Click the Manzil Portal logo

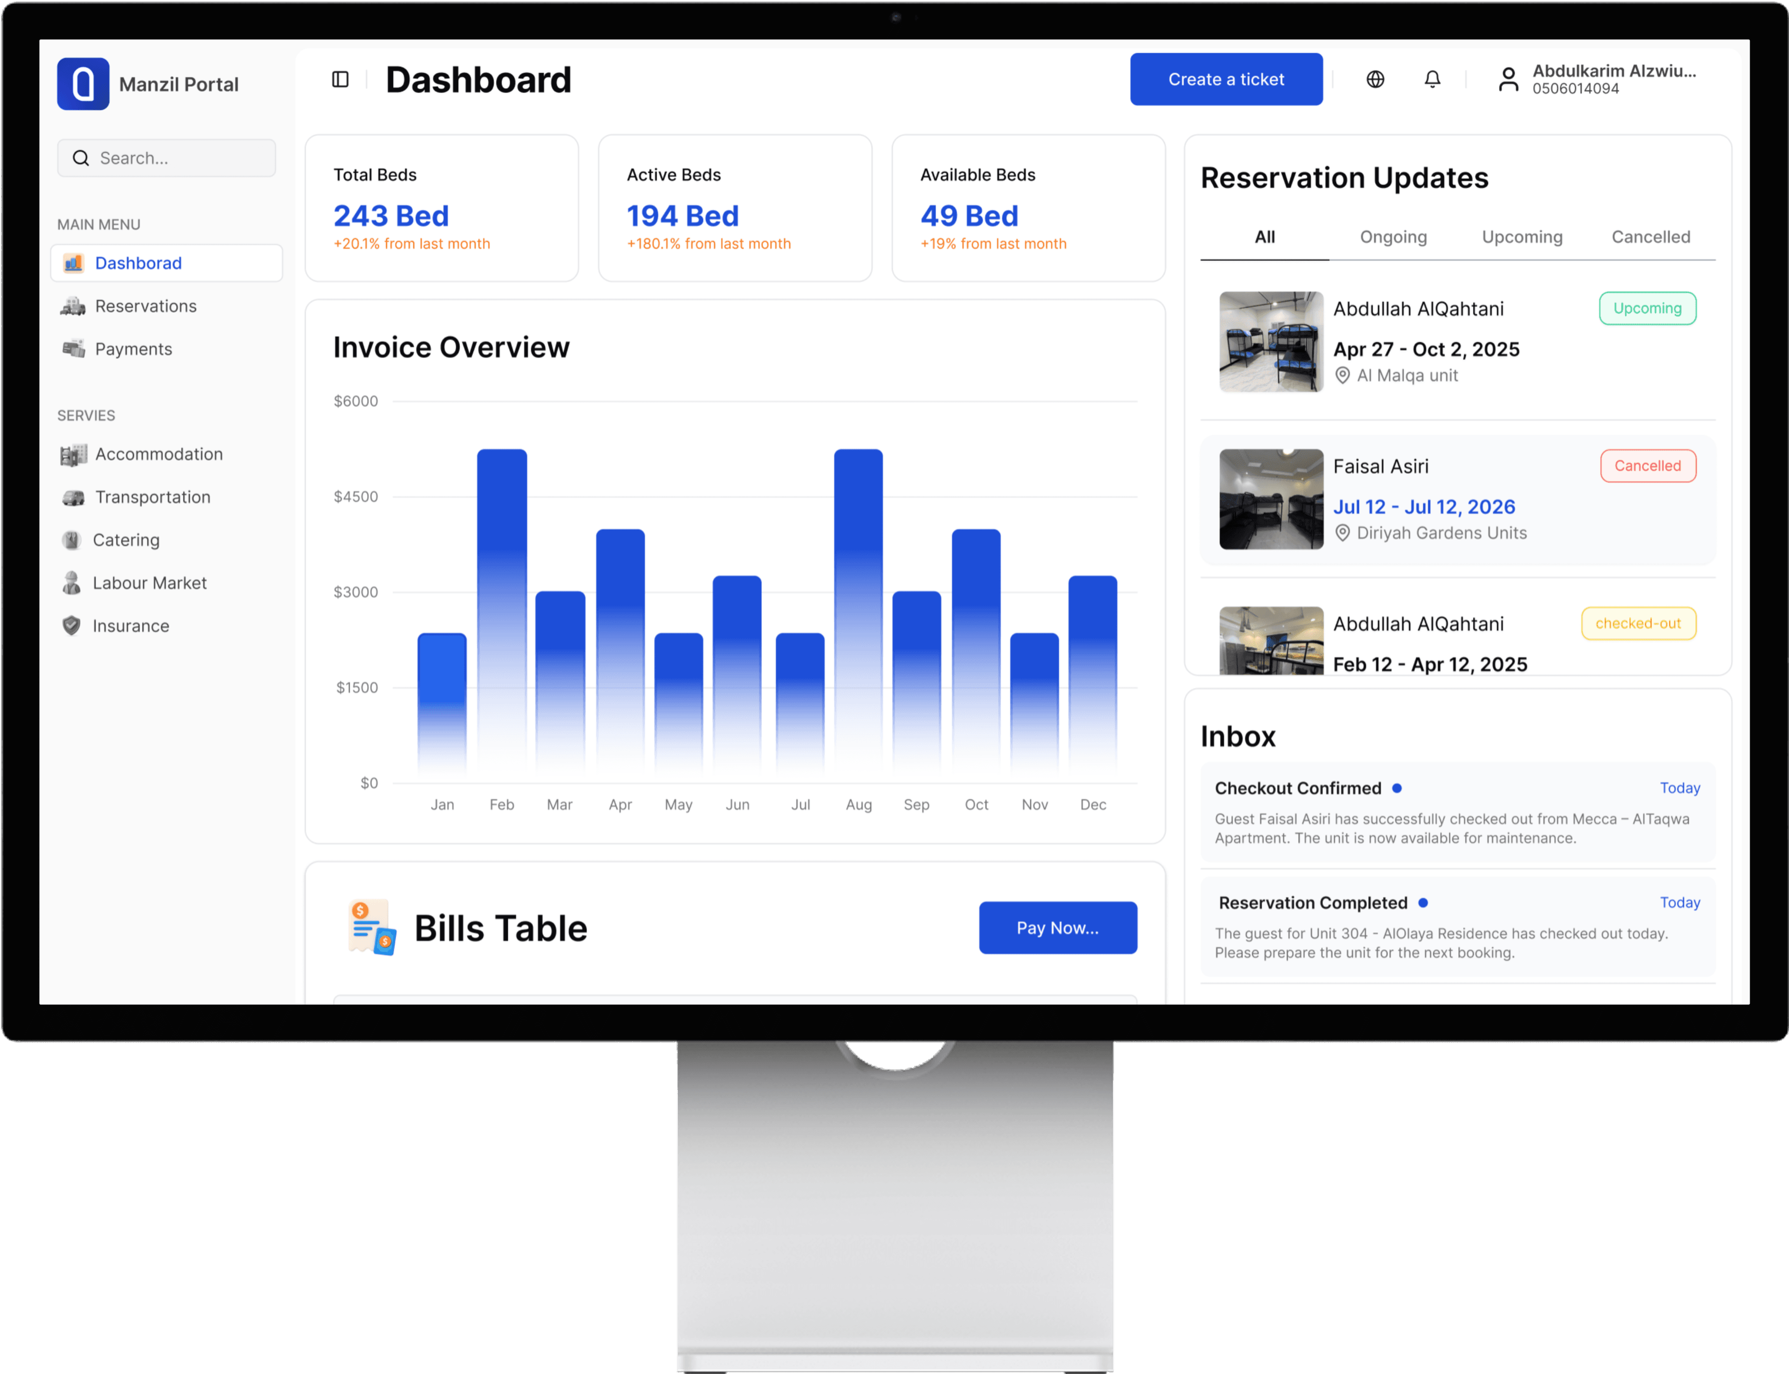[x=83, y=83]
